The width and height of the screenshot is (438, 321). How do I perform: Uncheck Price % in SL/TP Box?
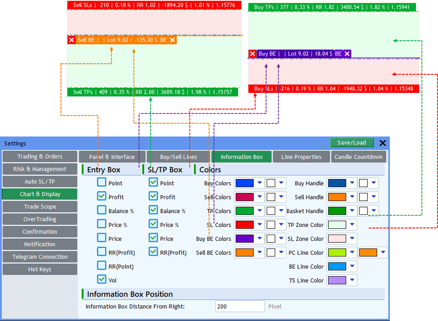153,224
